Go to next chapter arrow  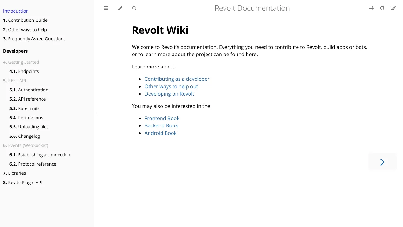[382, 162]
